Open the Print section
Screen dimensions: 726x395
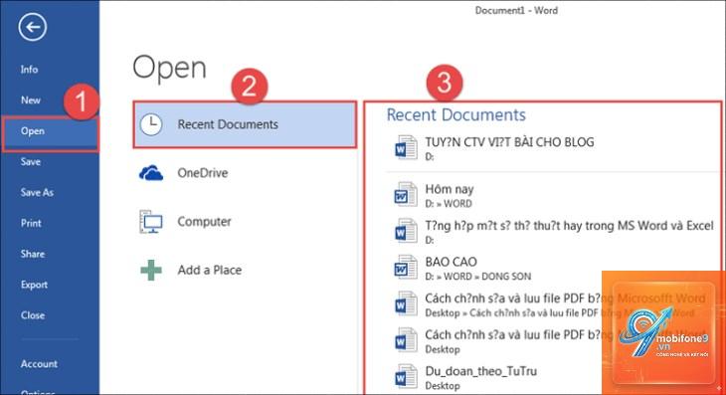point(31,223)
